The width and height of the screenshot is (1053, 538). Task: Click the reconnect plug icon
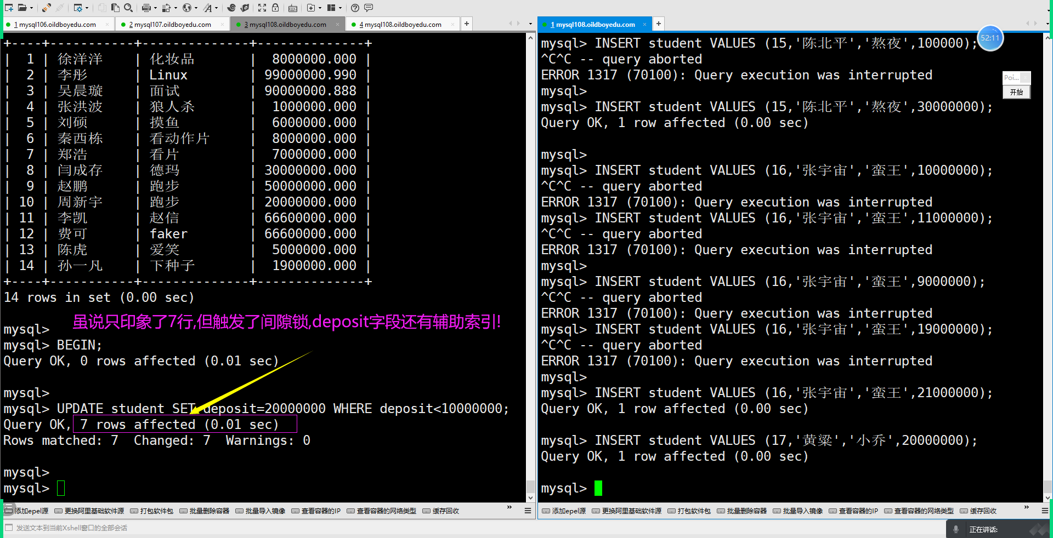coord(47,8)
